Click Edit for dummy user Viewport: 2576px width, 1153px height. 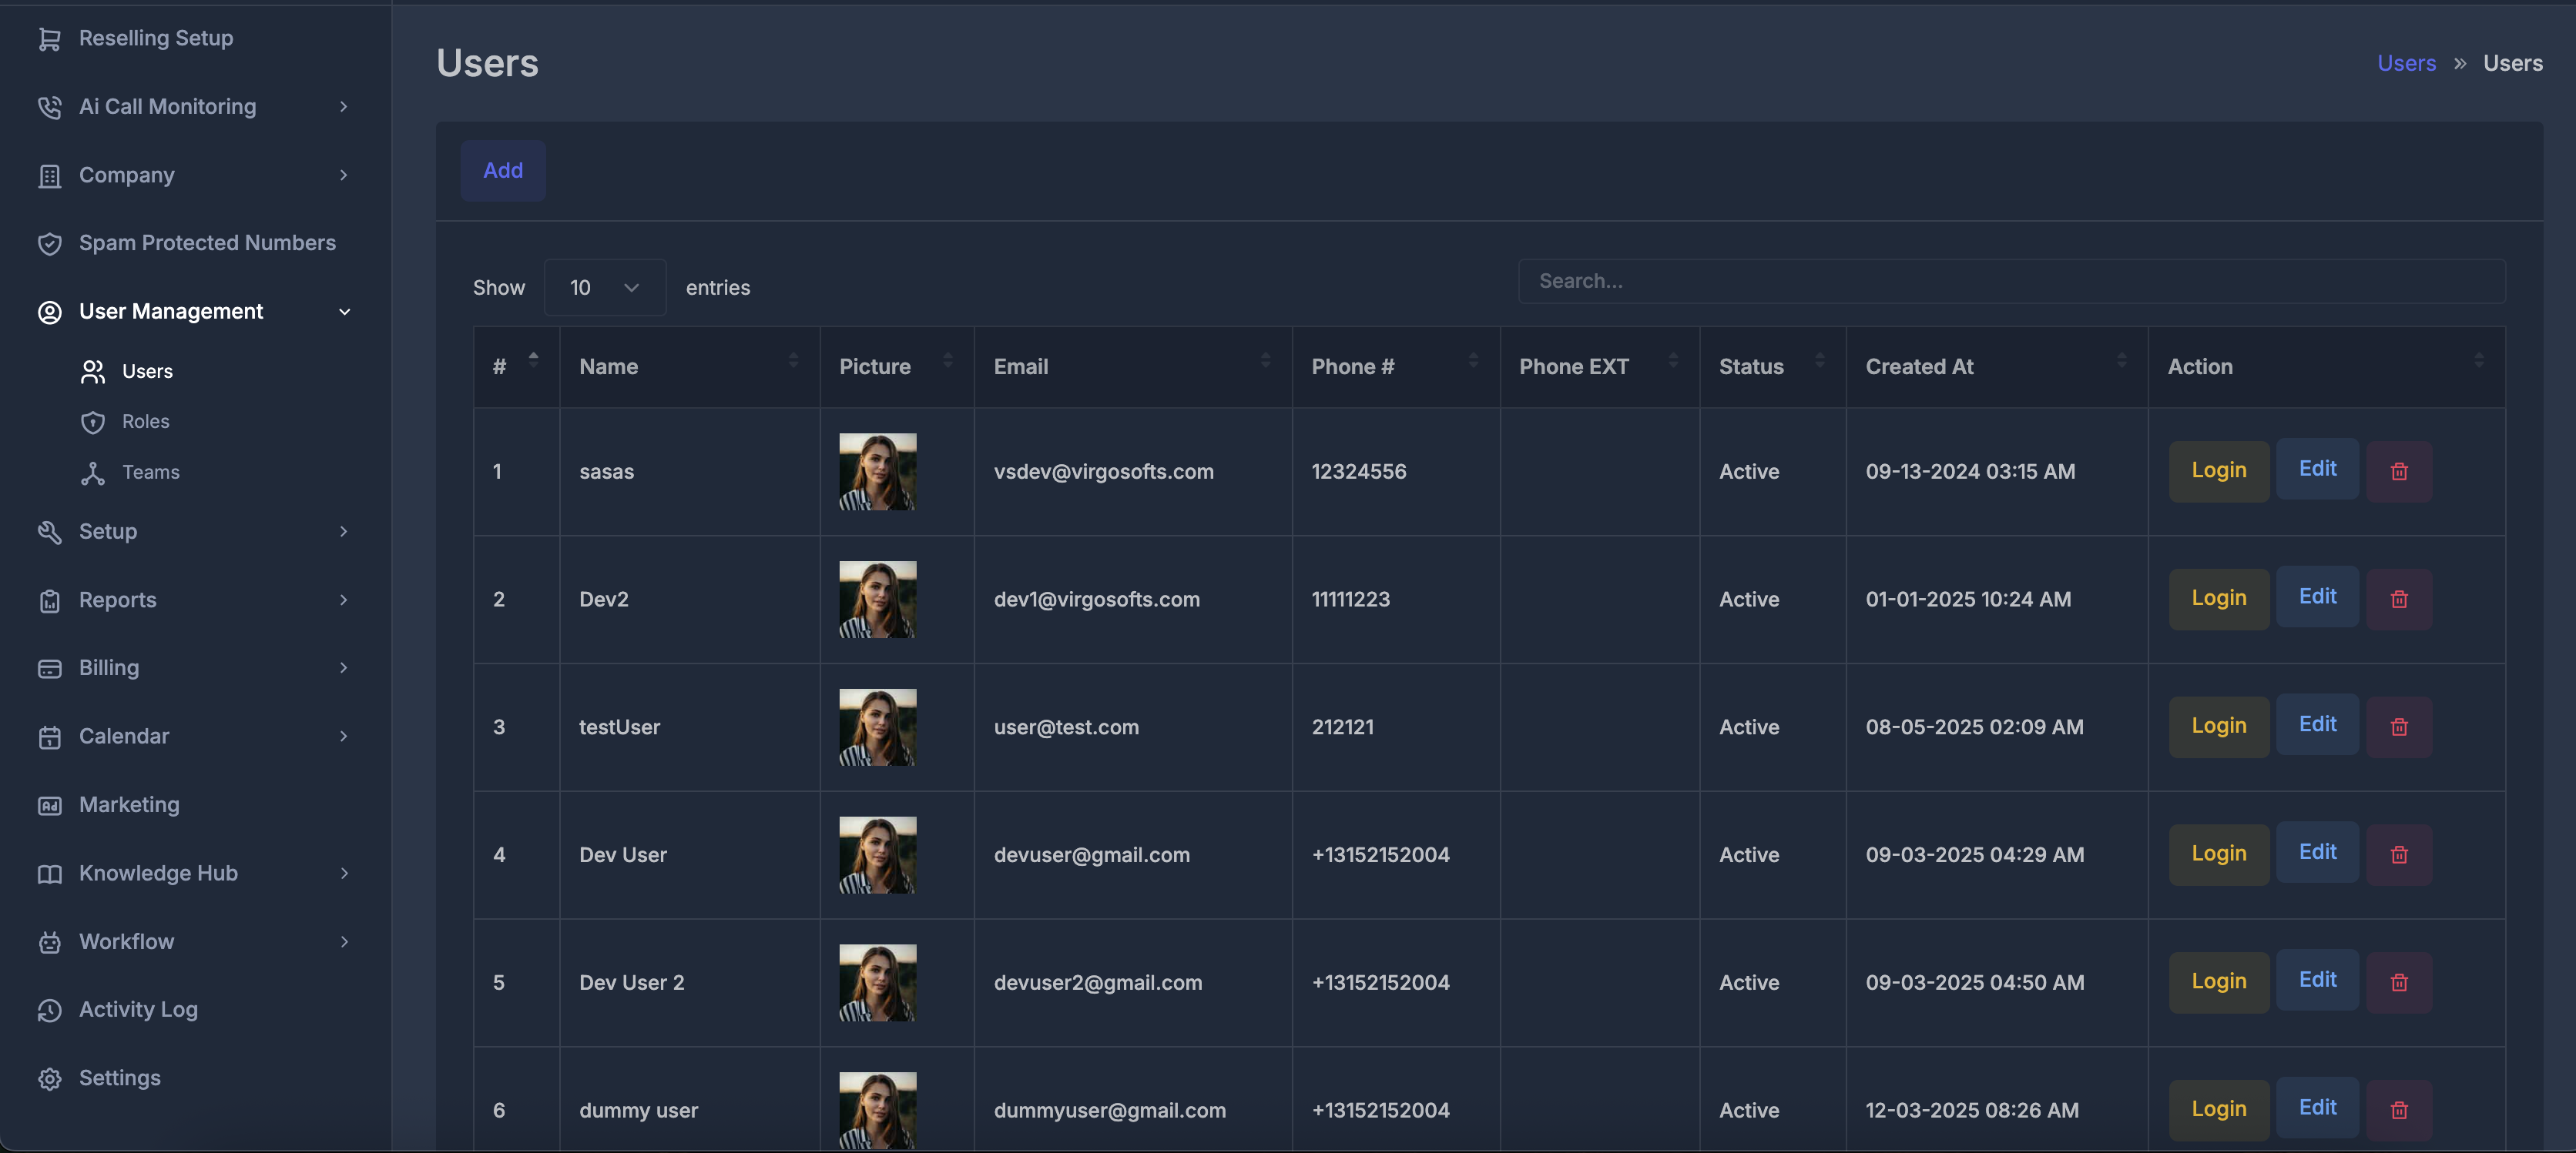(x=2317, y=1108)
